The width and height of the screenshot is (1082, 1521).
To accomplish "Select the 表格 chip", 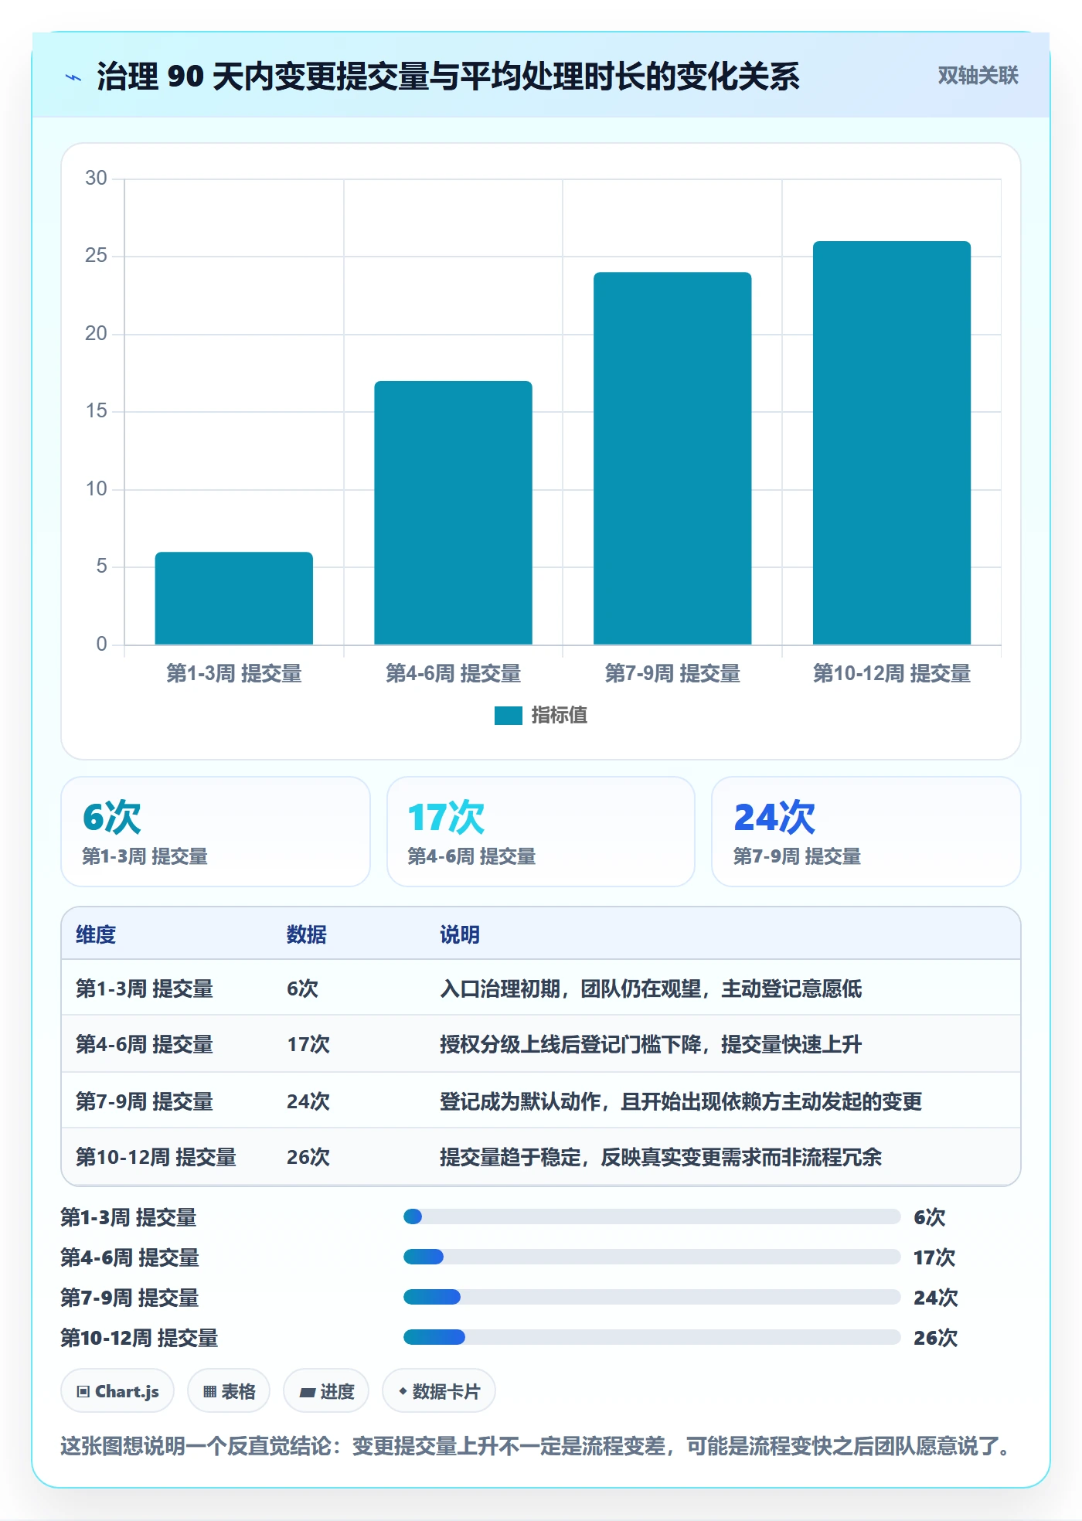I will pos(229,1391).
